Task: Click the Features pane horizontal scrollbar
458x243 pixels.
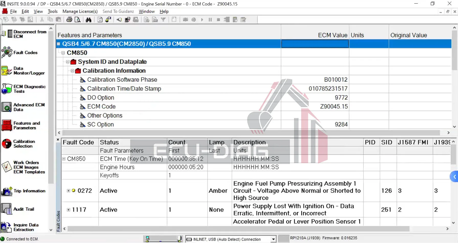Action: [251, 133]
